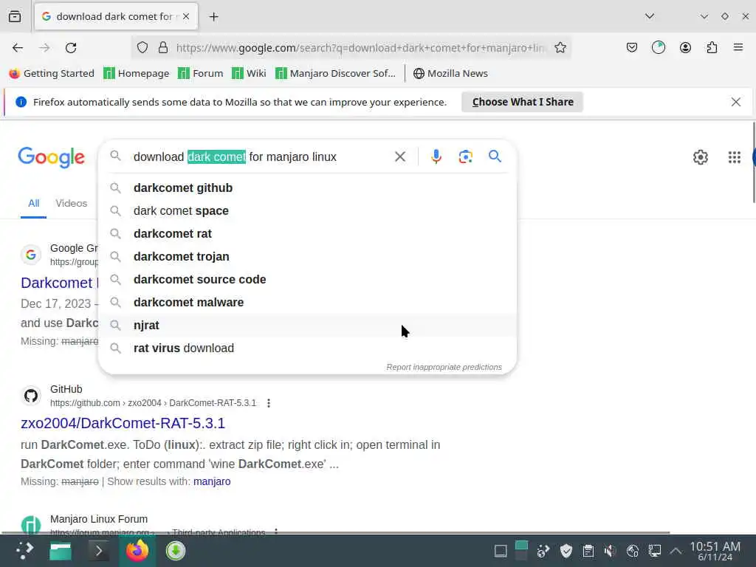The width and height of the screenshot is (756, 567).
Task: Open the Google apps grid
Action: click(735, 157)
